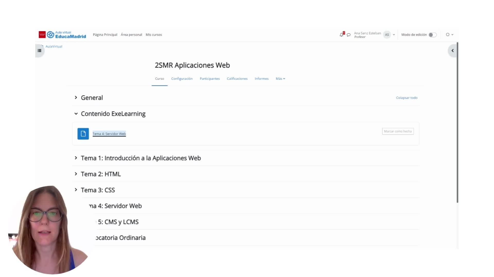Open the Calificaciones tab
The width and height of the screenshot is (494, 277).
[237, 78]
